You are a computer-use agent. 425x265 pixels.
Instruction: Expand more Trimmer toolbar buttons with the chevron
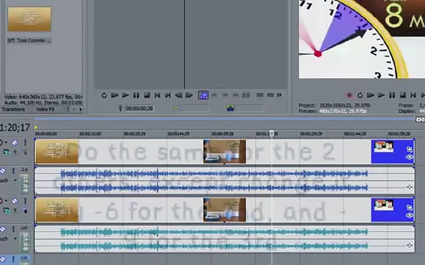pyautogui.click(x=279, y=95)
